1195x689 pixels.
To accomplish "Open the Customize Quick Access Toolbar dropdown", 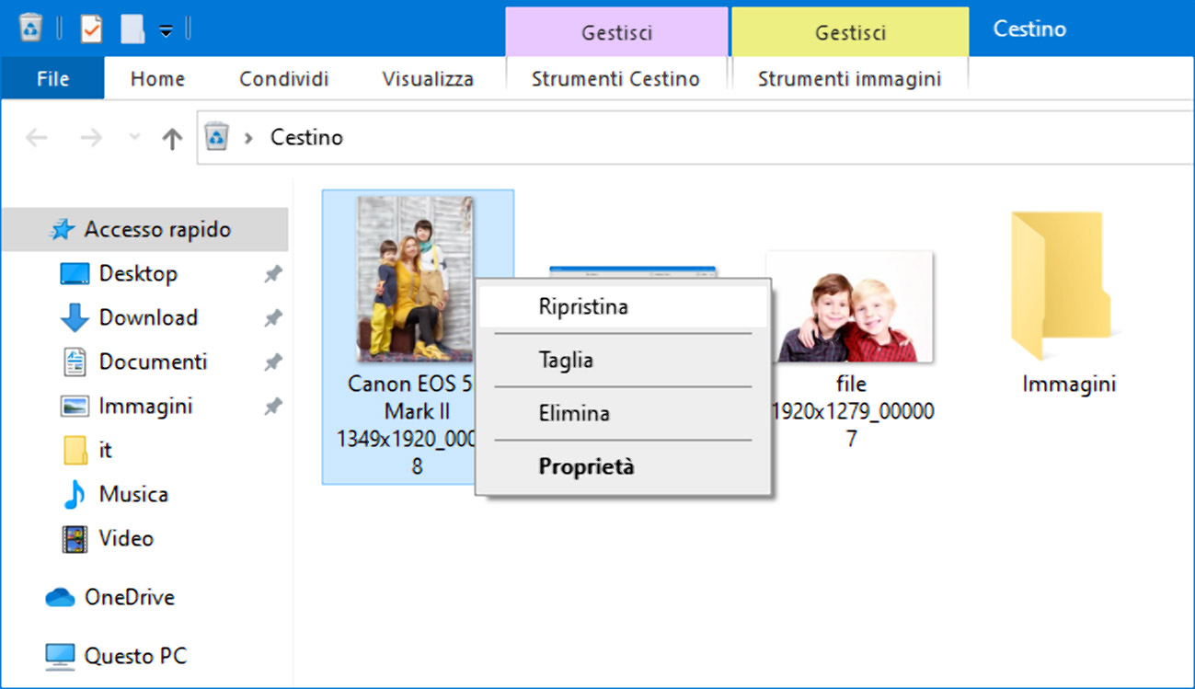I will point(166,30).
